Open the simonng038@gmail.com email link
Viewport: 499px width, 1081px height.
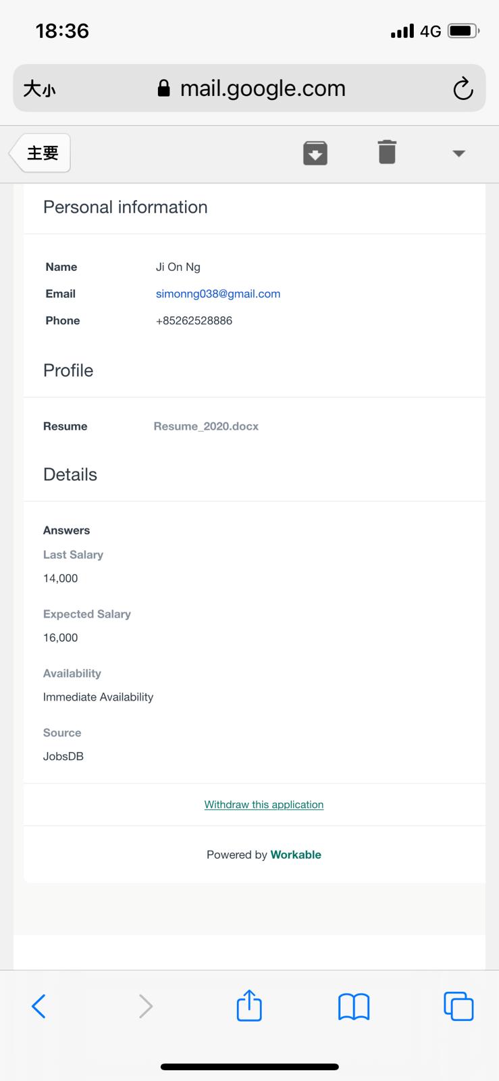point(217,294)
